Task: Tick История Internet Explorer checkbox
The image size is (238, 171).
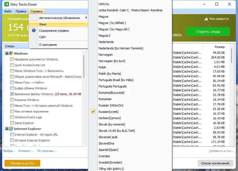Action: click(x=12, y=140)
